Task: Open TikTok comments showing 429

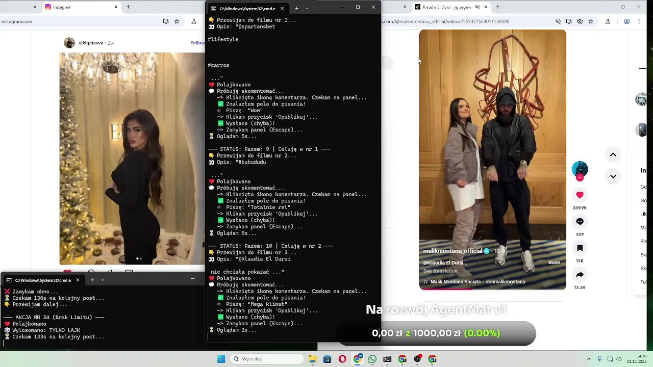Action: (x=580, y=221)
